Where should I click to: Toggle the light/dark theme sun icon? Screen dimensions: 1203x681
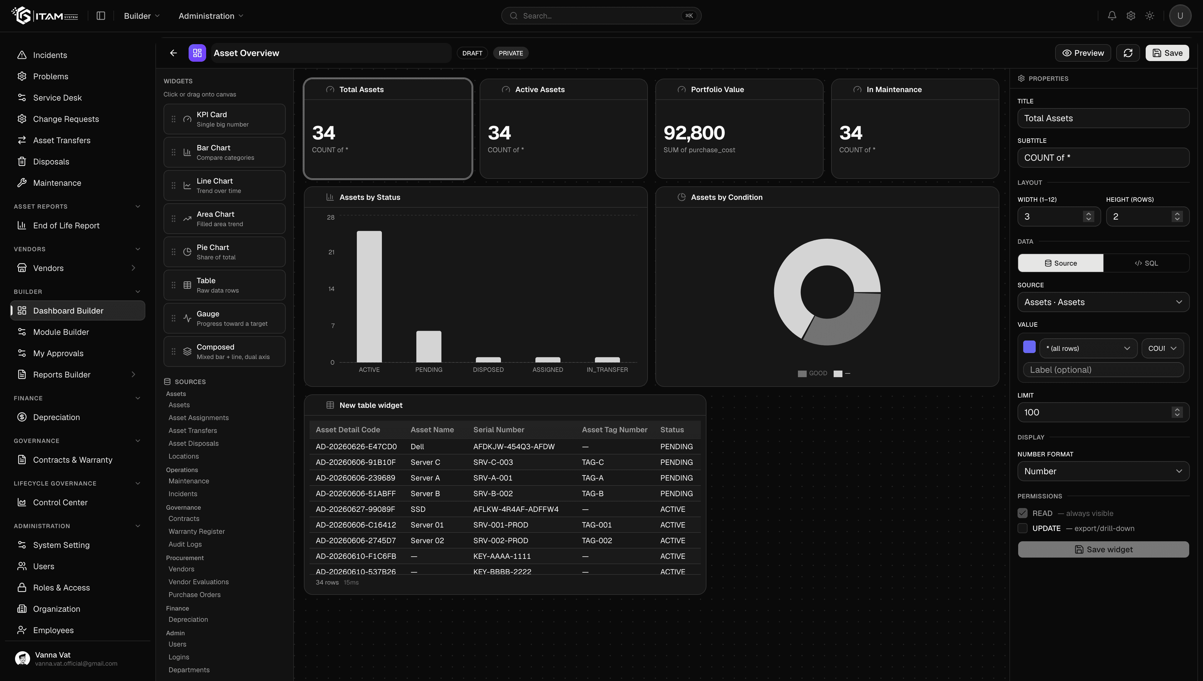coord(1149,15)
